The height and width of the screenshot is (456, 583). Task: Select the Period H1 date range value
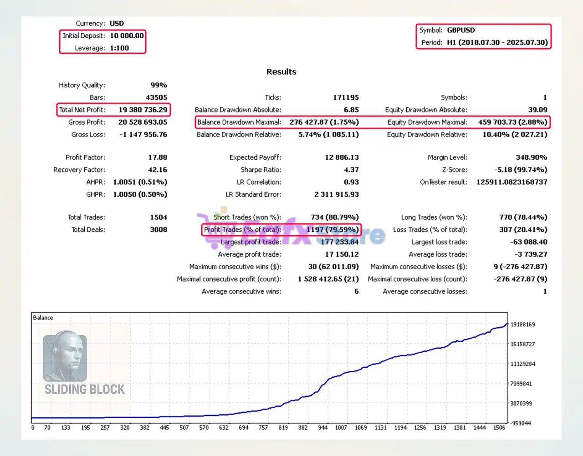(x=497, y=42)
